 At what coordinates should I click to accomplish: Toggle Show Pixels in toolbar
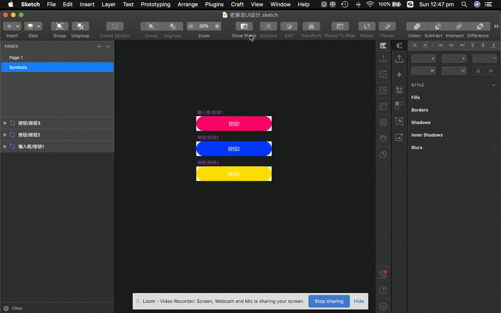tap(244, 26)
